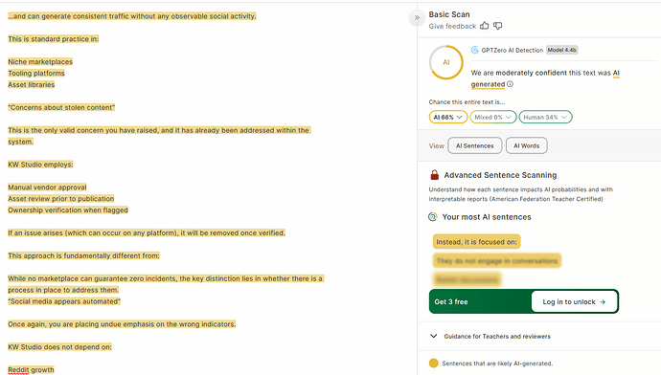
Task: Click the red lock icon for Advanced Scanning
Action: coord(435,175)
